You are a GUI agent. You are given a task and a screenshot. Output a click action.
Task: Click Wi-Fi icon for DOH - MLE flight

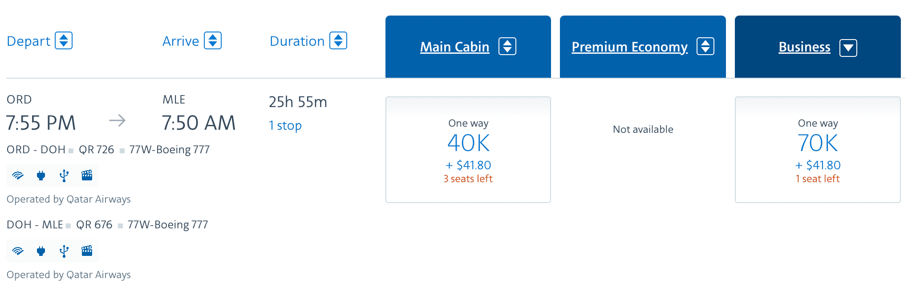(18, 251)
